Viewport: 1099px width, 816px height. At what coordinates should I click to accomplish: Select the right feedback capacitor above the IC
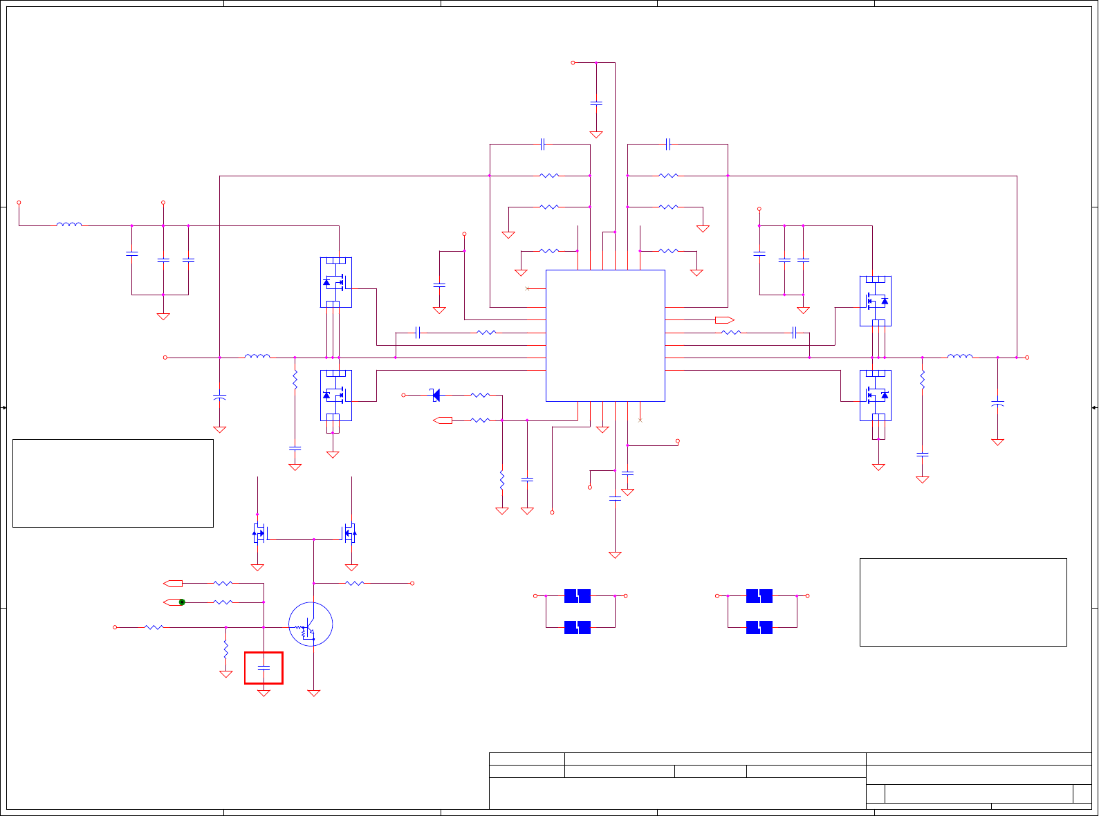click(668, 144)
